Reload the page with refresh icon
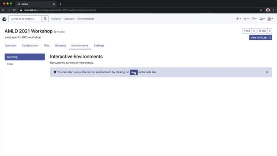This screenshot has height=156, width=277. (14, 10)
